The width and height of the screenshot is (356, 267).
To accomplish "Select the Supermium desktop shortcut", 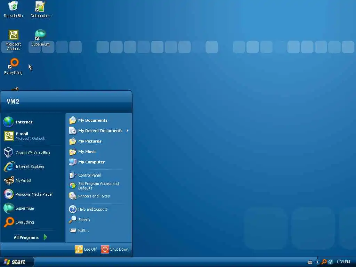I will [x=40, y=38].
